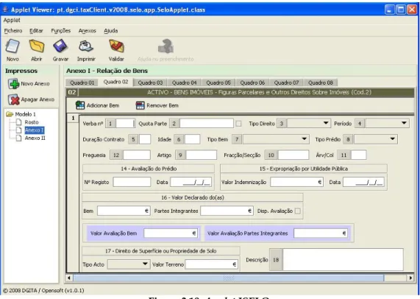Switch to the Quadro 04 tab
This screenshot has height=299, width=420.
(x=185, y=83)
